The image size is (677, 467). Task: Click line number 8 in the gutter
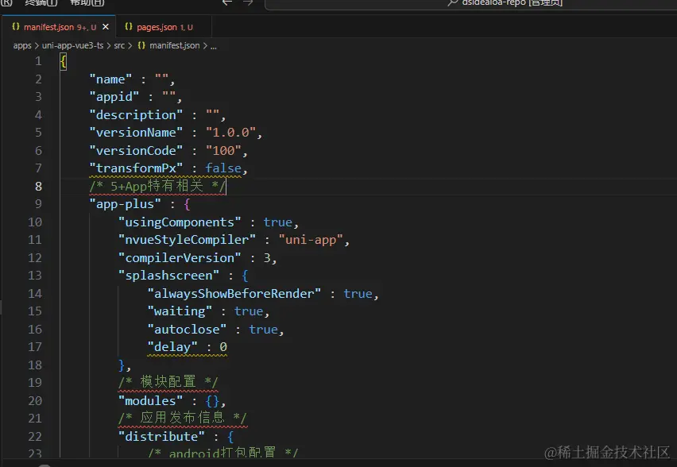(38, 186)
